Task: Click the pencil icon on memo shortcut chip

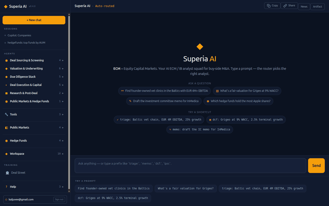Action: point(170,130)
